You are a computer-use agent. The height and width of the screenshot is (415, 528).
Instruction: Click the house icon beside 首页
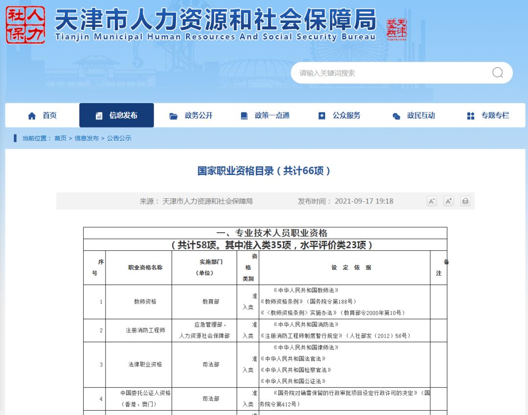(x=32, y=116)
